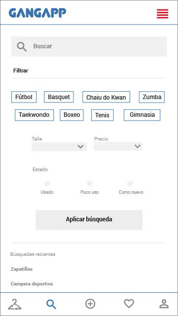This screenshot has height=316, width=178.
Task: Focus the Buscar search field
Action: coord(89,46)
